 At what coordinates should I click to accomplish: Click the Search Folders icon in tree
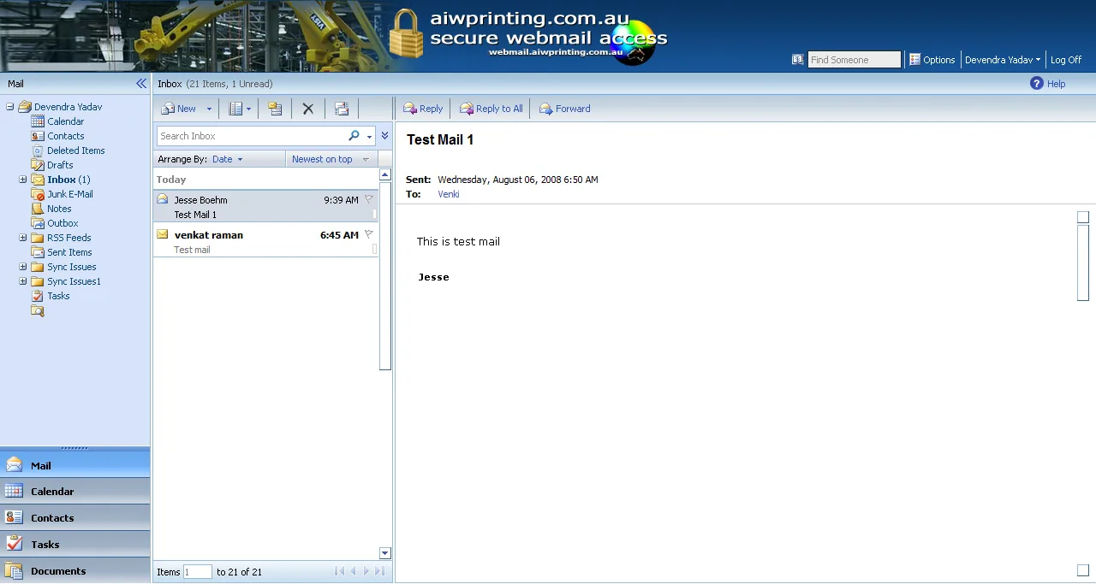(x=38, y=311)
